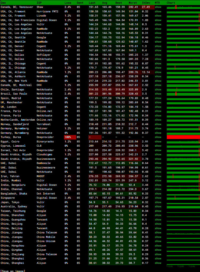
Task: Click the Terrahost ISP name
Action: [44, 124]
